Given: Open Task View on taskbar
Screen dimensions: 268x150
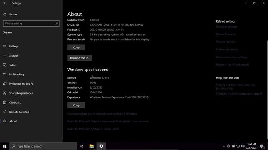Looking at the screenshot, I should (82, 146).
